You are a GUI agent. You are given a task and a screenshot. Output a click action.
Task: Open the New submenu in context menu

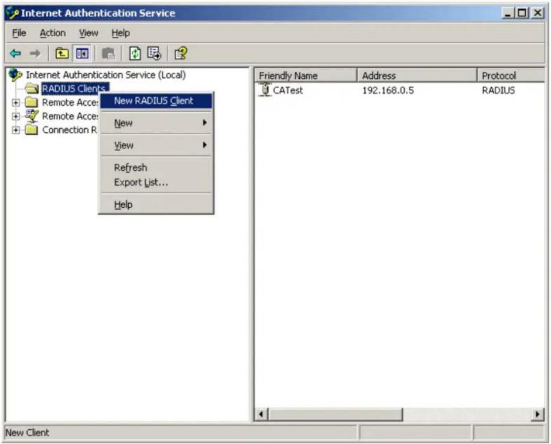point(156,123)
